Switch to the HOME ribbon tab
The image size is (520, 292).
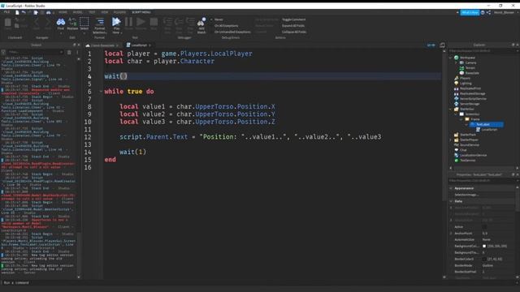pyautogui.click(x=63, y=12)
